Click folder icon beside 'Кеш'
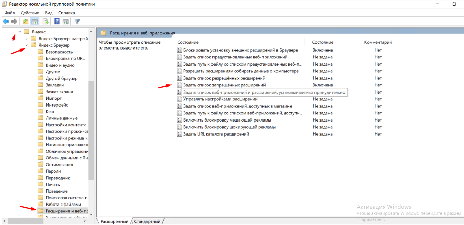This screenshot has height=225, width=464. point(40,112)
